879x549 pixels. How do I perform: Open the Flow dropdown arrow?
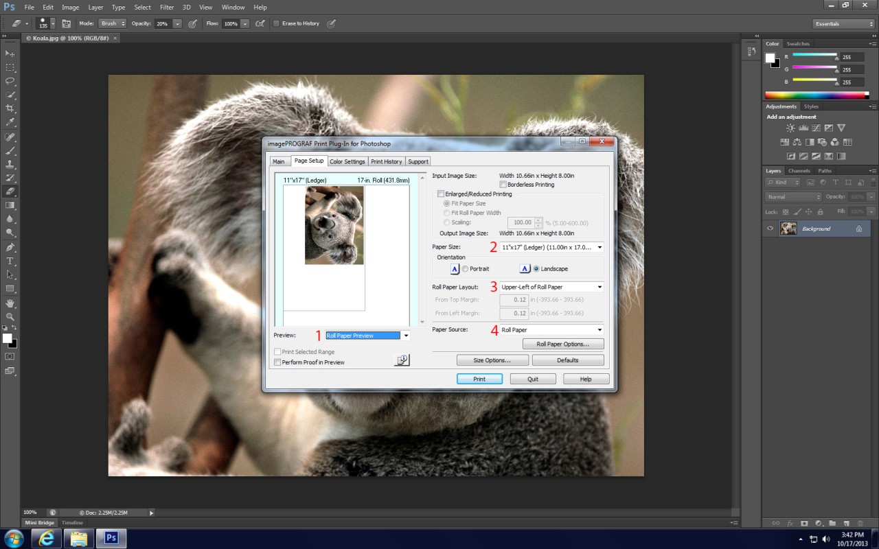coord(244,23)
